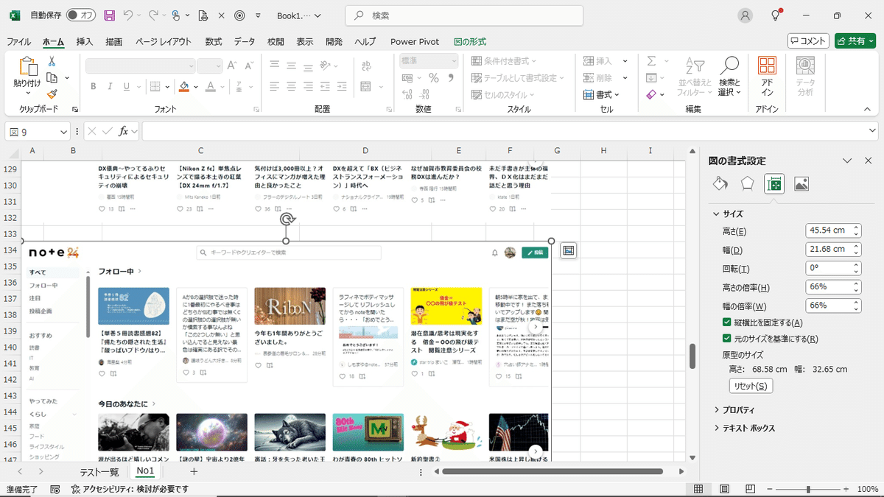Open the Power Pivot tab
Screen dimensions: 884x497
415,41
